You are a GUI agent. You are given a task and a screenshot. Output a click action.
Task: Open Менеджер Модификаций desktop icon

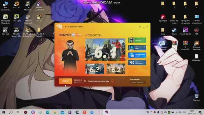pos(5,19)
